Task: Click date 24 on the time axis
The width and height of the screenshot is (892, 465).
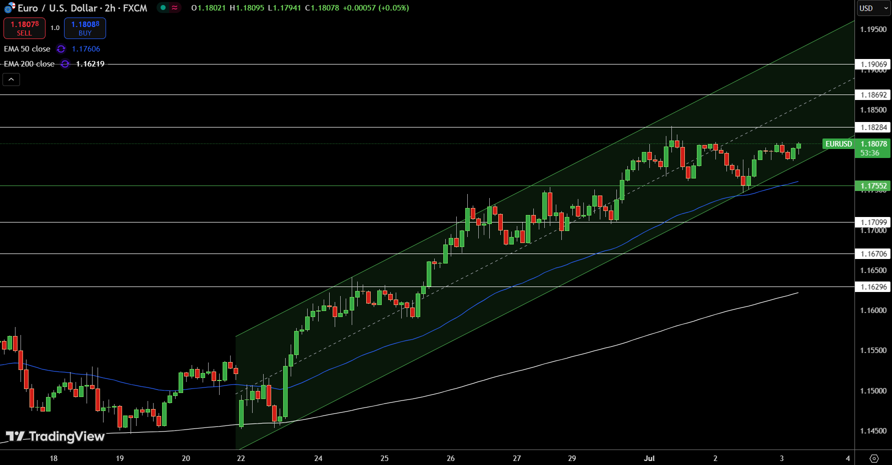Action: 318,458
